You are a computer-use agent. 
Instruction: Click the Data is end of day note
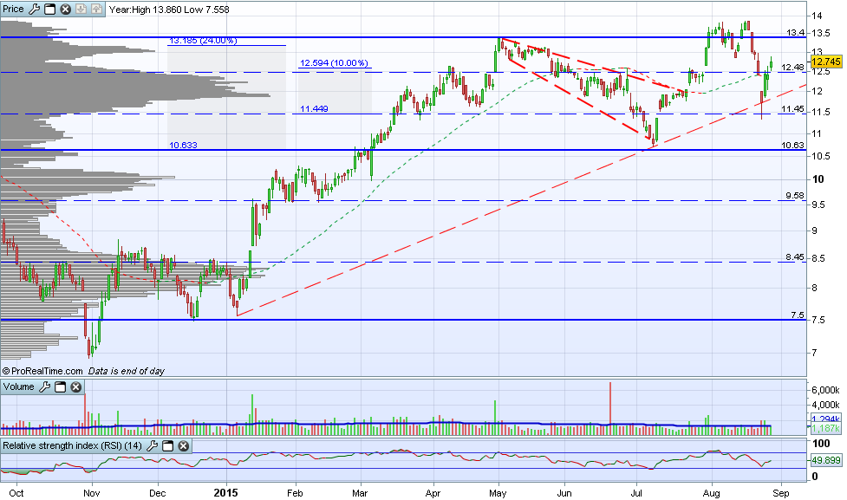[x=126, y=371]
